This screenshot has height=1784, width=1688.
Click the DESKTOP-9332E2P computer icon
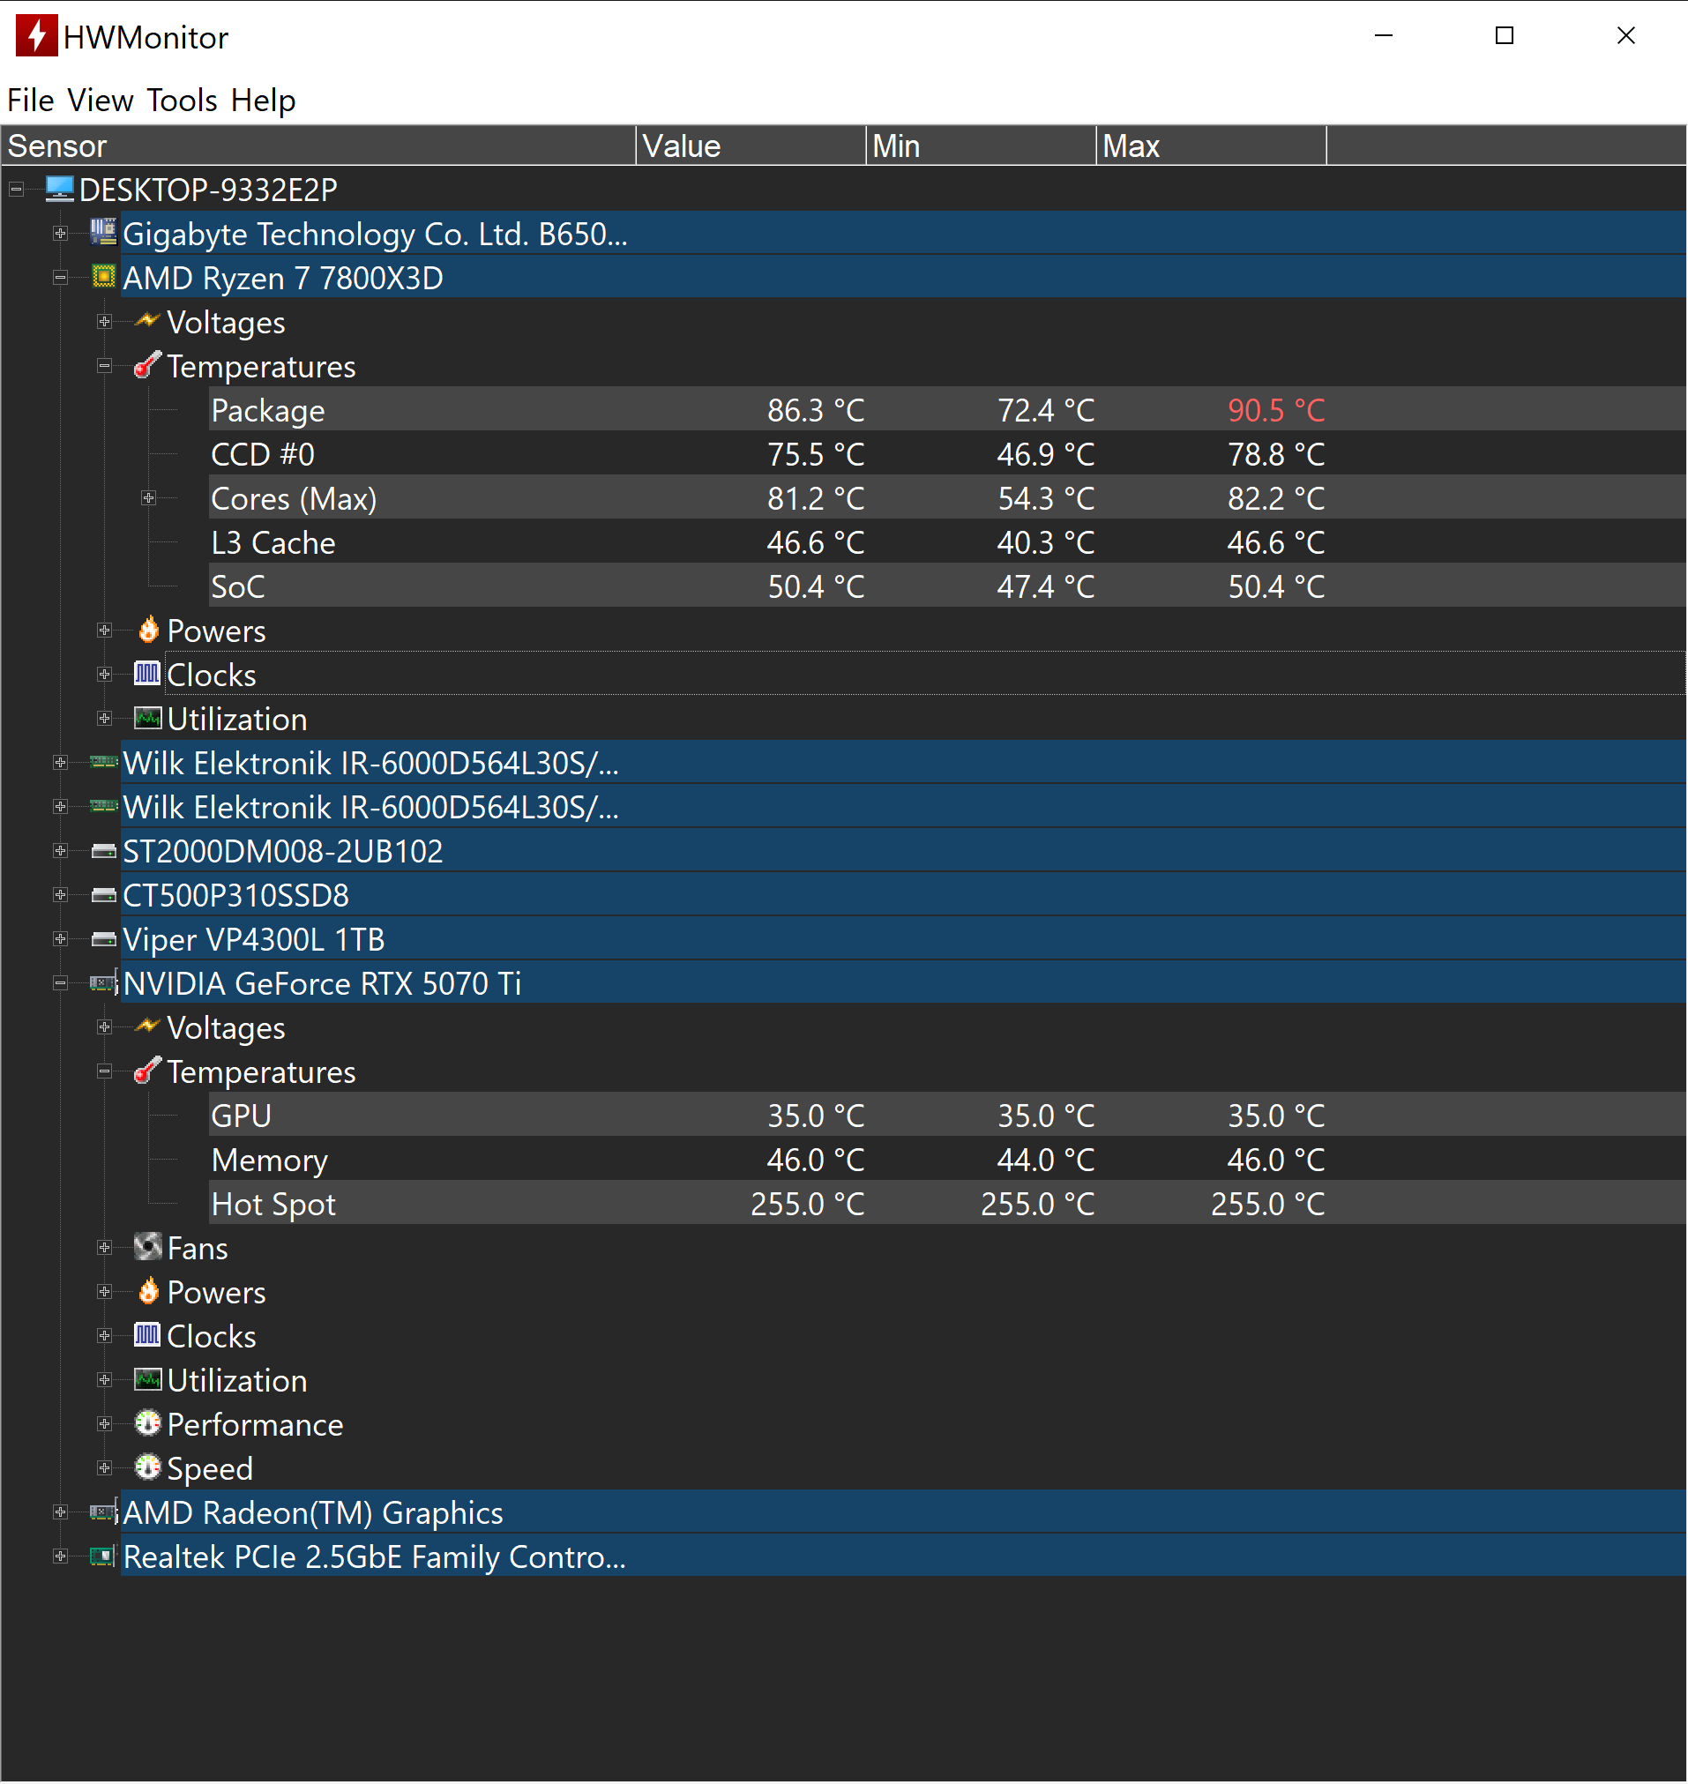coord(59,189)
